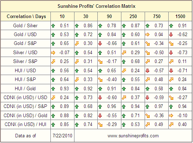Click the CDNX (in USD) / S&P row label

(x=25, y=107)
